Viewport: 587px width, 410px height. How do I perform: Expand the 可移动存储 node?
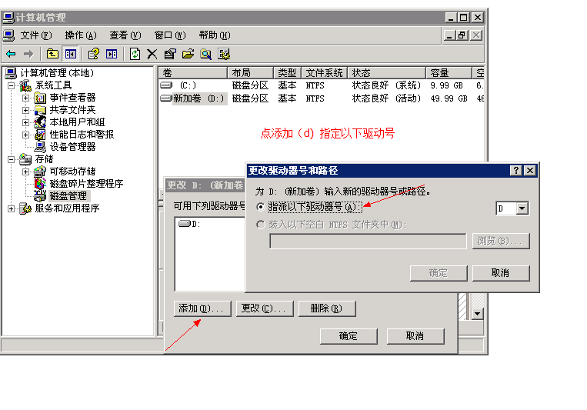(x=25, y=172)
